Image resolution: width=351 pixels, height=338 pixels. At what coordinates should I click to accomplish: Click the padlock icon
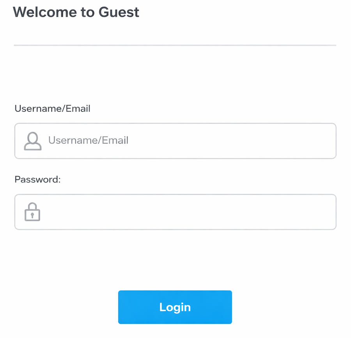point(32,212)
